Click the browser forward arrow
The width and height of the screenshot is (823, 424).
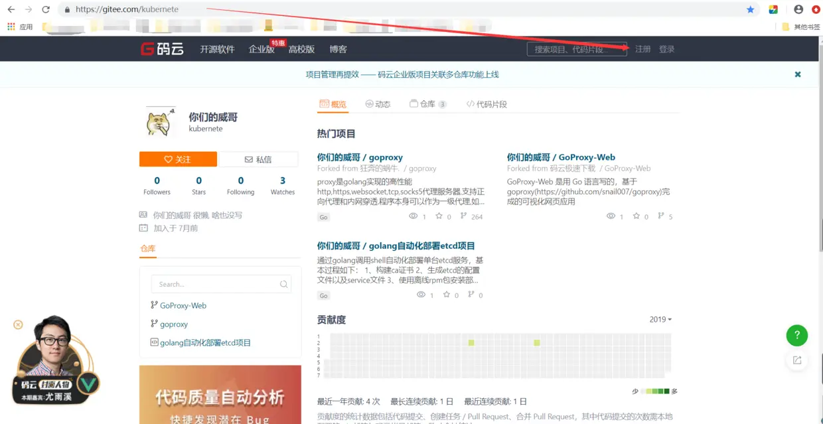[x=28, y=10]
